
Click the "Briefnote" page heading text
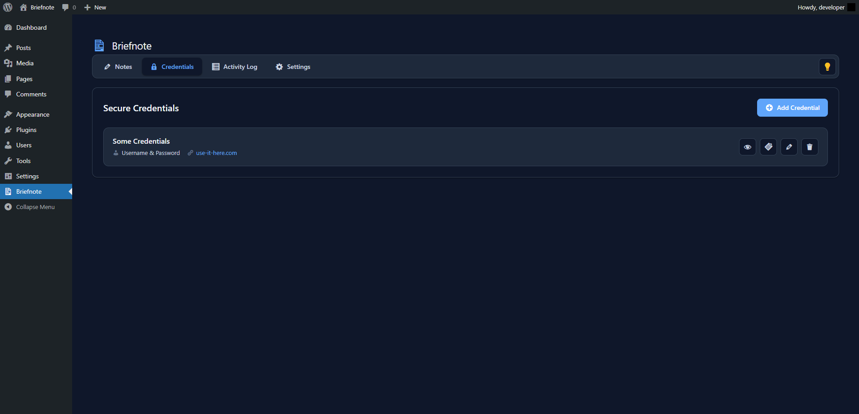point(132,46)
